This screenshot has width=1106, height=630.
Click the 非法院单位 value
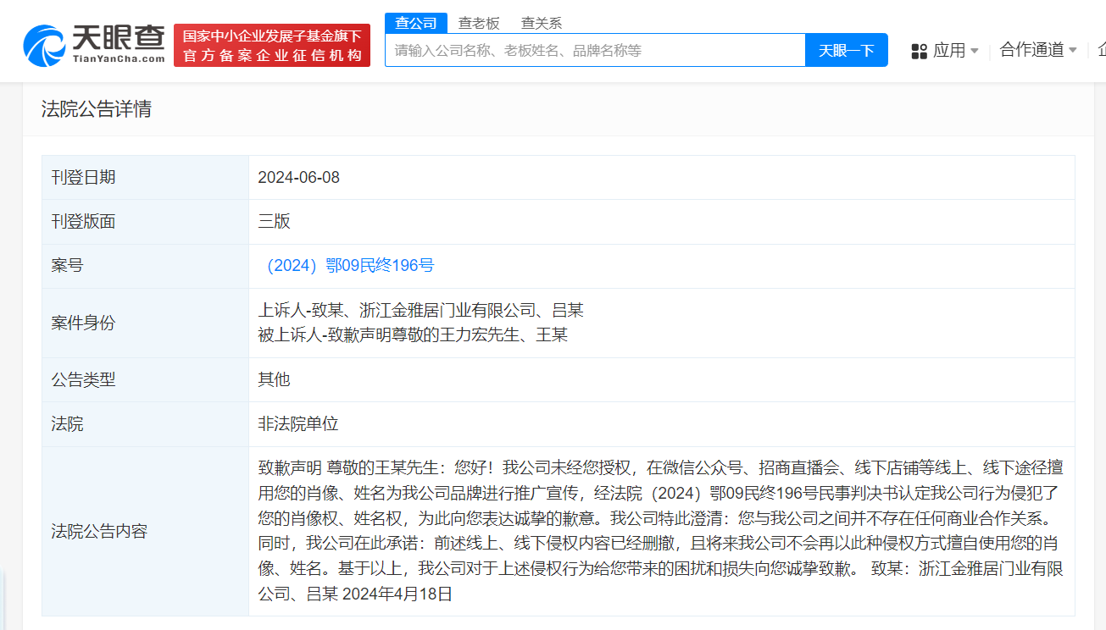click(298, 424)
